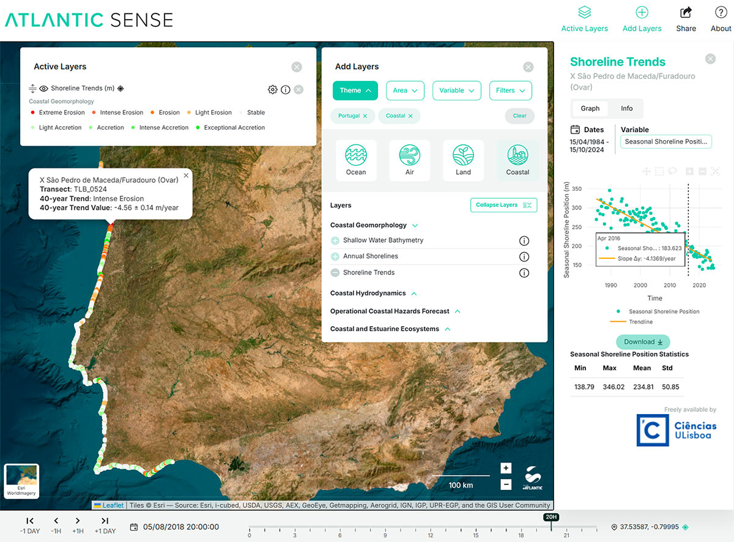Open the Active Layers panel from header
Screen dimensions: 734x542
[584, 19]
